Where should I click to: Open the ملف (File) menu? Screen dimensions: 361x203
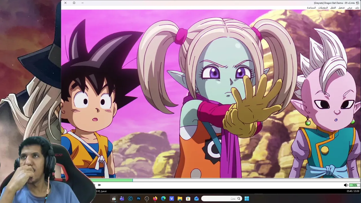(357, 8)
